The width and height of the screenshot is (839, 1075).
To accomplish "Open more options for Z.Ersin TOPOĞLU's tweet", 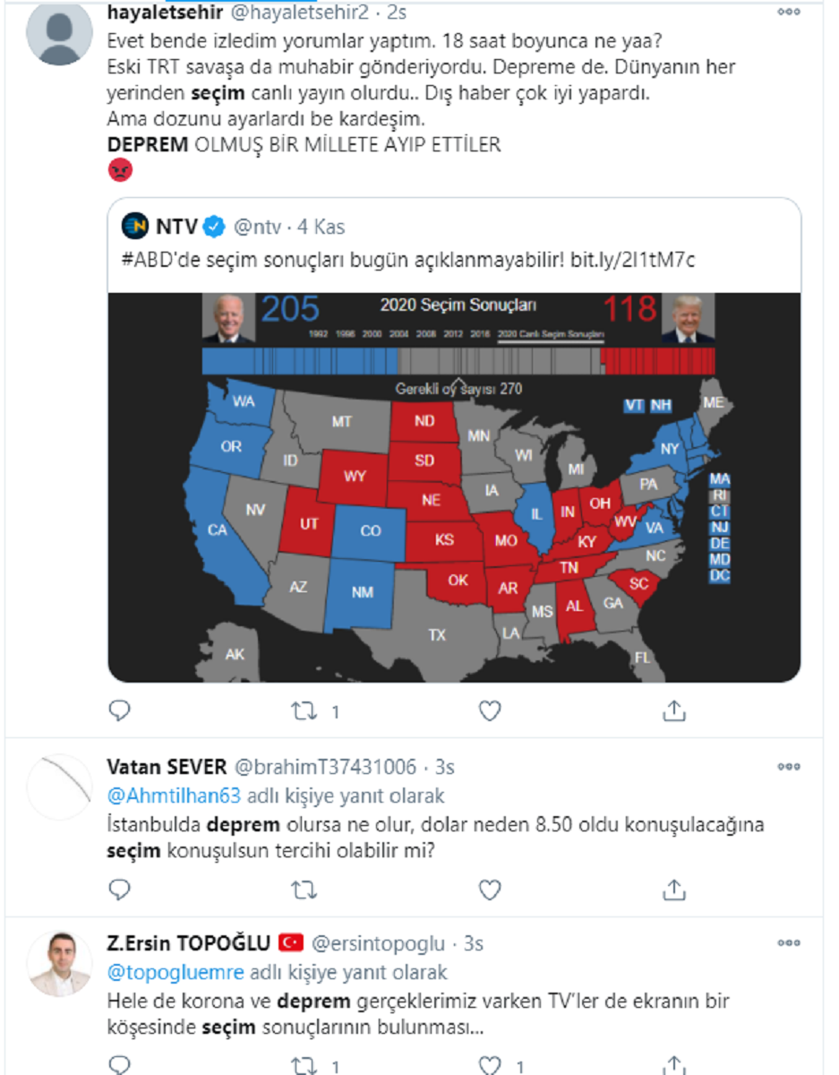I will [789, 943].
